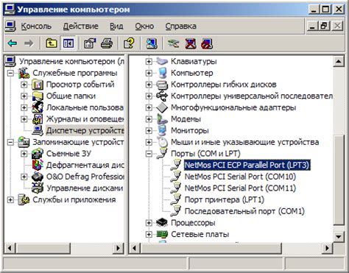Click the Print toolbar icon
Viewport: 349px width, 273px height.
[x=107, y=43]
